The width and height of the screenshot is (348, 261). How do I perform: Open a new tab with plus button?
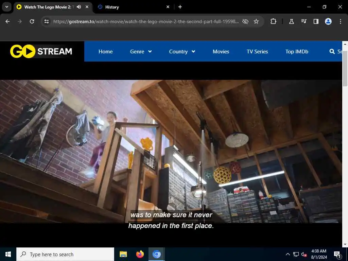[x=180, y=7]
